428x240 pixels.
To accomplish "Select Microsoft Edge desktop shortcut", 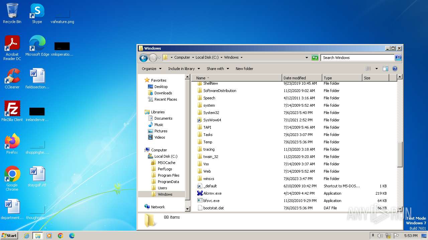I will point(37,46).
